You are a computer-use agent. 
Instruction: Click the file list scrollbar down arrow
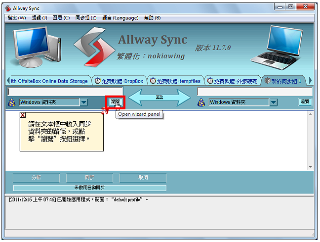311,167
